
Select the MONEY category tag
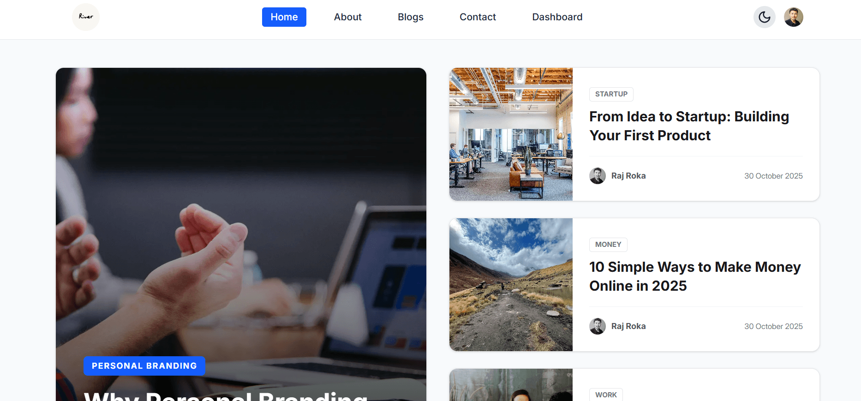pos(608,245)
